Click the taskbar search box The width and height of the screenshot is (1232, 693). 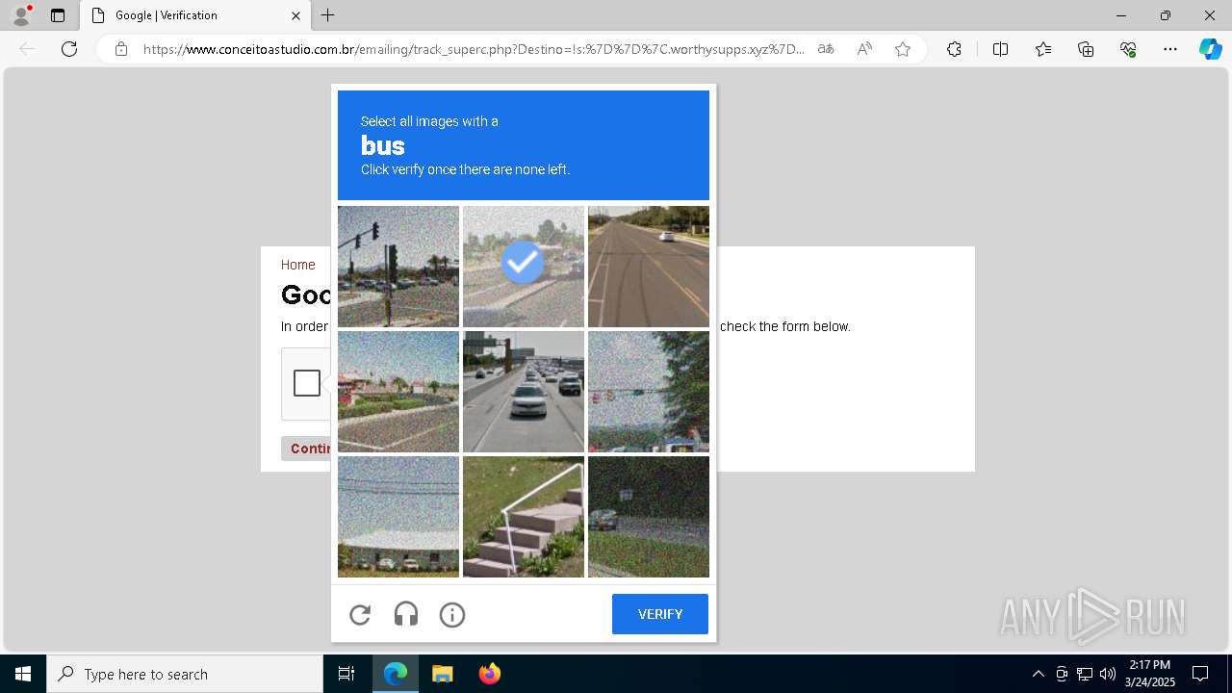click(185, 674)
